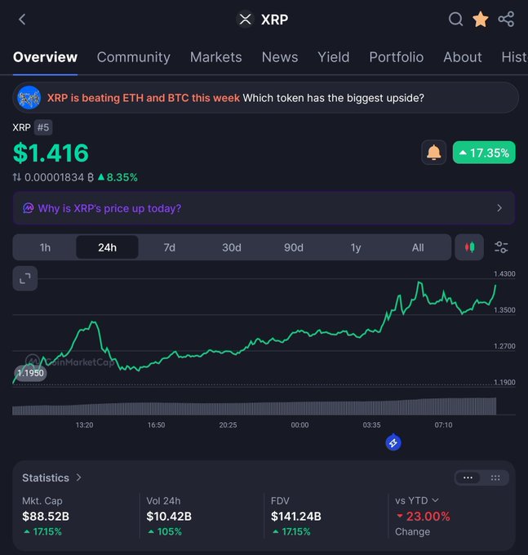Open the vs YTD dropdown
The width and height of the screenshot is (528, 555).
point(417,500)
